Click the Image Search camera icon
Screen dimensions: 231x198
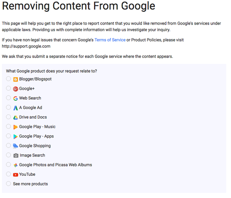16,156
